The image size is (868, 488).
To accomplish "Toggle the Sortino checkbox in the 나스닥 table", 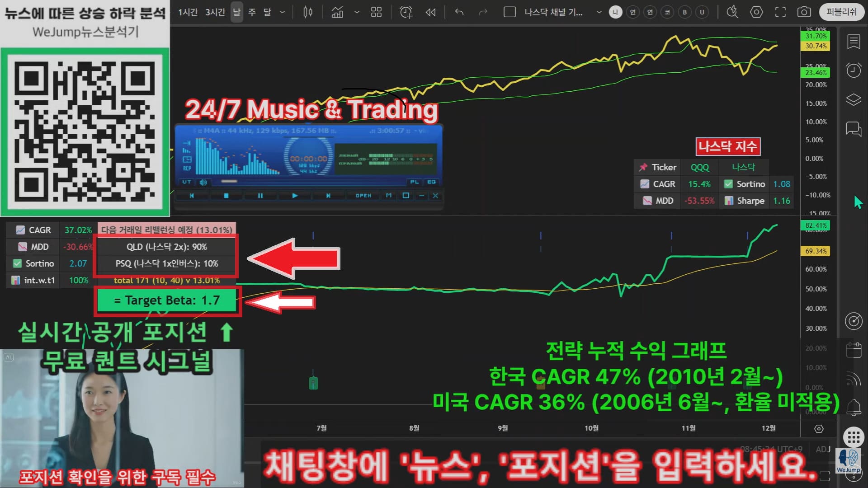I will point(728,184).
